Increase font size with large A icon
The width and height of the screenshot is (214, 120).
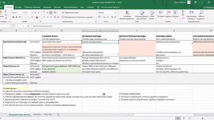click(35, 13)
